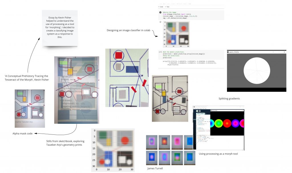The width and height of the screenshot is (292, 173).
Task: Minimize the sketch_210325c window
Action: tap(273, 52)
